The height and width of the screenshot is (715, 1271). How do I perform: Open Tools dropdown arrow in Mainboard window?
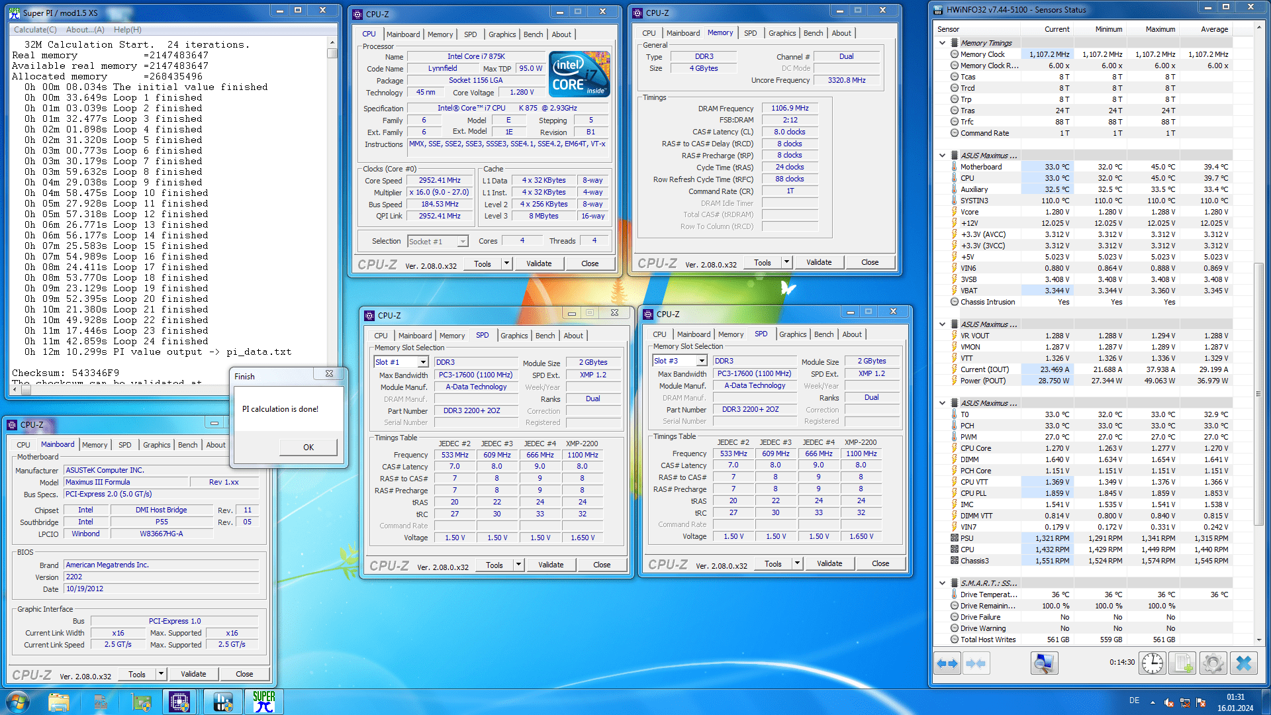point(160,674)
